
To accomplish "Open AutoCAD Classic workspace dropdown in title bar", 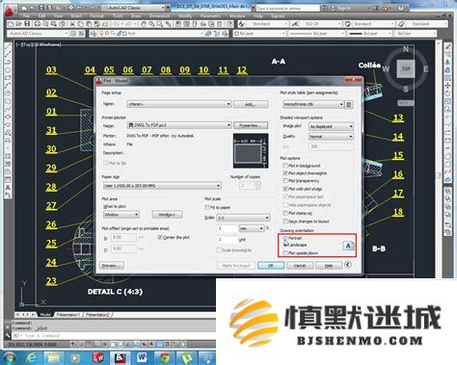I will pos(136,8).
